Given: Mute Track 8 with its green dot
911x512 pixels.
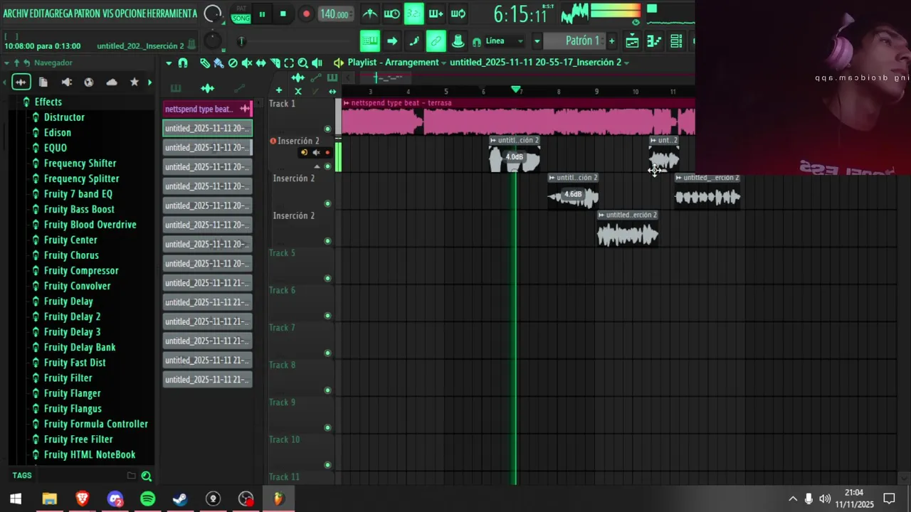Looking at the screenshot, I should coord(327,390).
